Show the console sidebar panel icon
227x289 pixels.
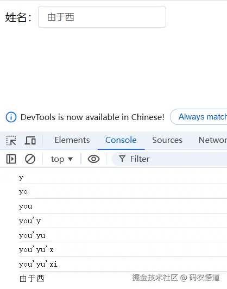pos(11,159)
